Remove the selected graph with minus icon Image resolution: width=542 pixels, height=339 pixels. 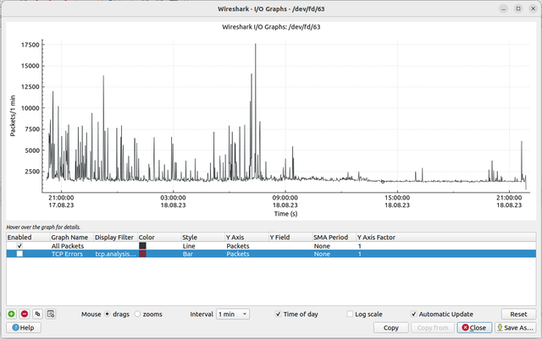point(25,314)
